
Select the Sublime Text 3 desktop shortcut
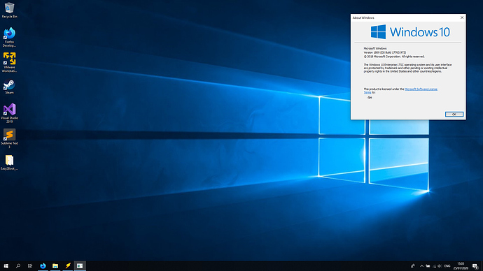tap(9, 138)
